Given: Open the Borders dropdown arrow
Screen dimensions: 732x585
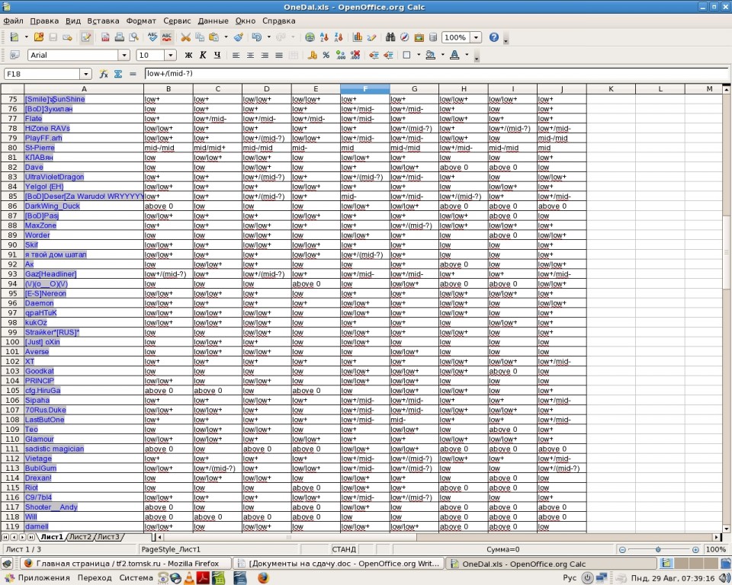Looking at the screenshot, I should [419, 55].
